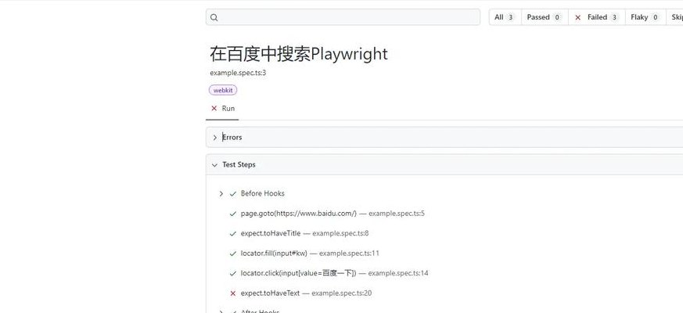
Task: Click example.spec.ts:14 location text
Action: (398, 273)
